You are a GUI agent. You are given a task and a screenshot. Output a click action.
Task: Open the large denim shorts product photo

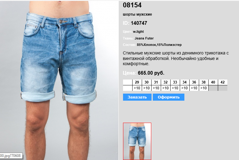pos(59,80)
